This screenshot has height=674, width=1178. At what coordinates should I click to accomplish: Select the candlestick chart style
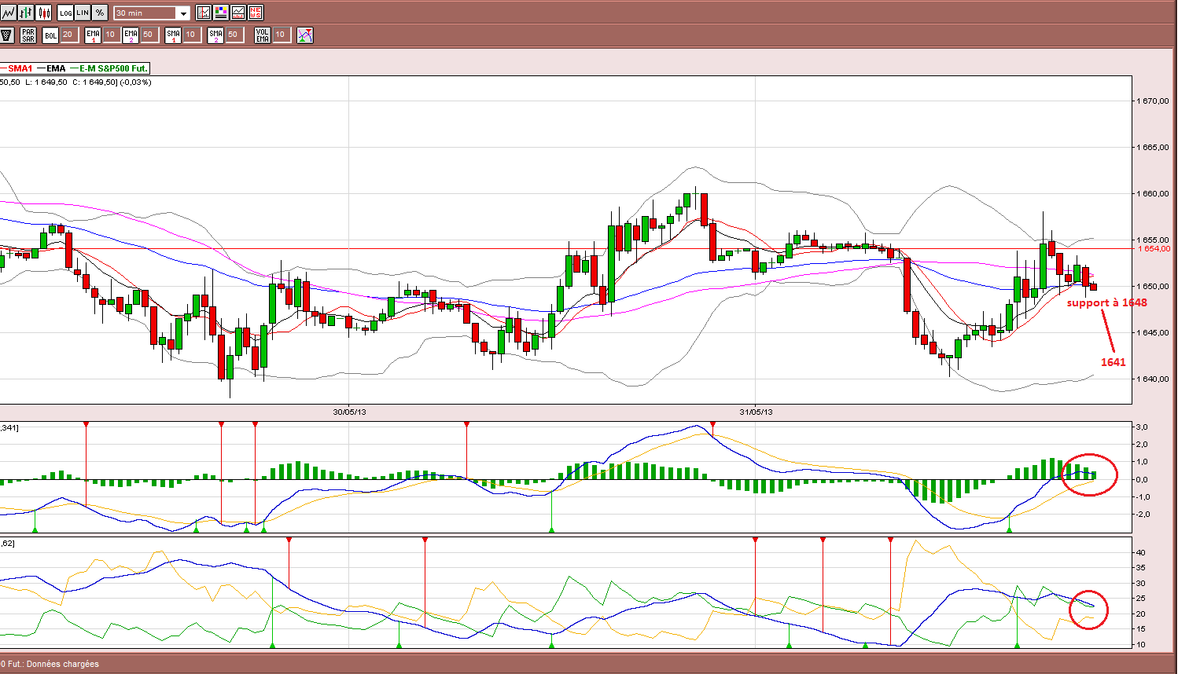coord(44,13)
